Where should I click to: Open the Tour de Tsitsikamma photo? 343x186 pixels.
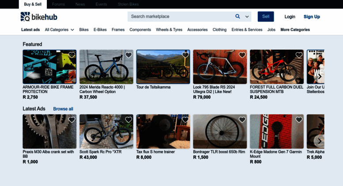tap(163, 67)
